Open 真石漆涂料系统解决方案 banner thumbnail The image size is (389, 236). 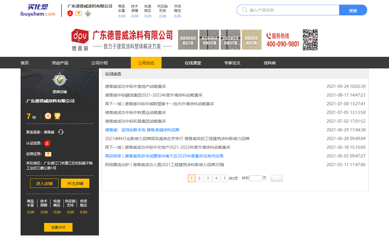coord(209,40)
